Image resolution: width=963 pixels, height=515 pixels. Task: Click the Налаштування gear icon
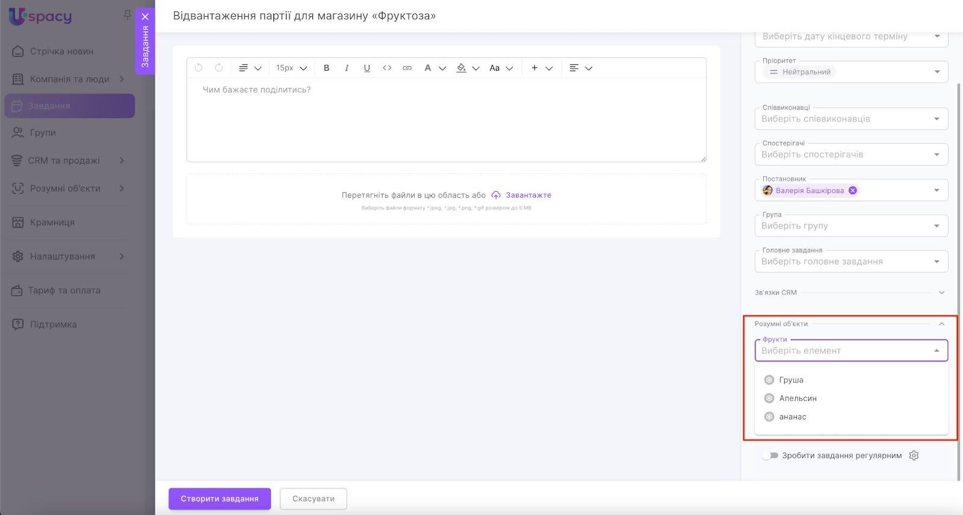17,257
